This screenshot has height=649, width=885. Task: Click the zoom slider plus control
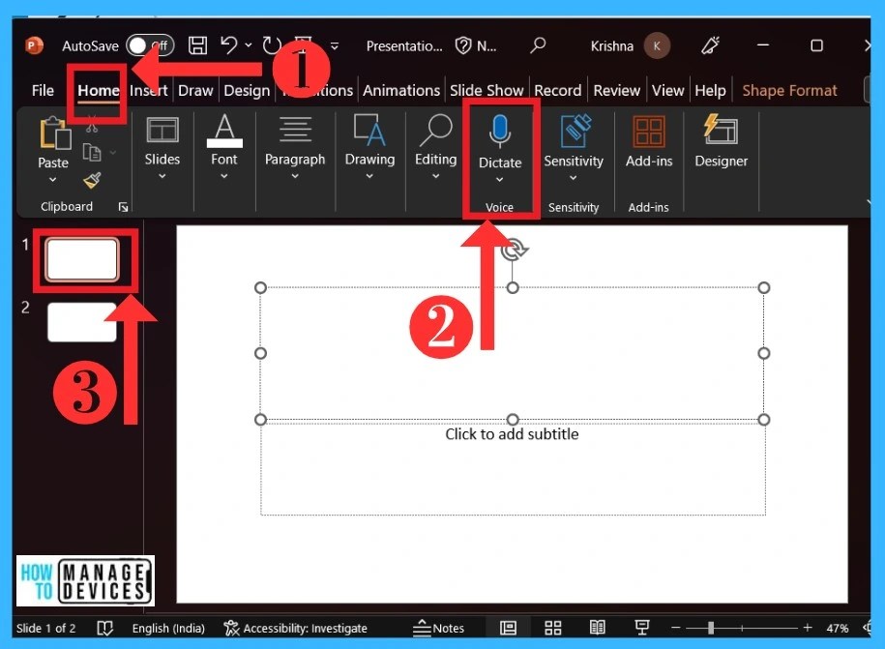(x=806, y=628)
